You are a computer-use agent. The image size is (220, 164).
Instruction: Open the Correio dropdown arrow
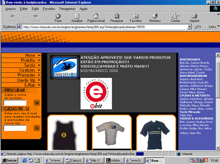click(x=179, y=16)
